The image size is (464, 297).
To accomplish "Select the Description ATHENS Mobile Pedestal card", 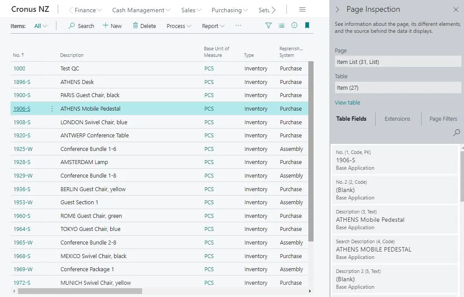I will 395,220.
